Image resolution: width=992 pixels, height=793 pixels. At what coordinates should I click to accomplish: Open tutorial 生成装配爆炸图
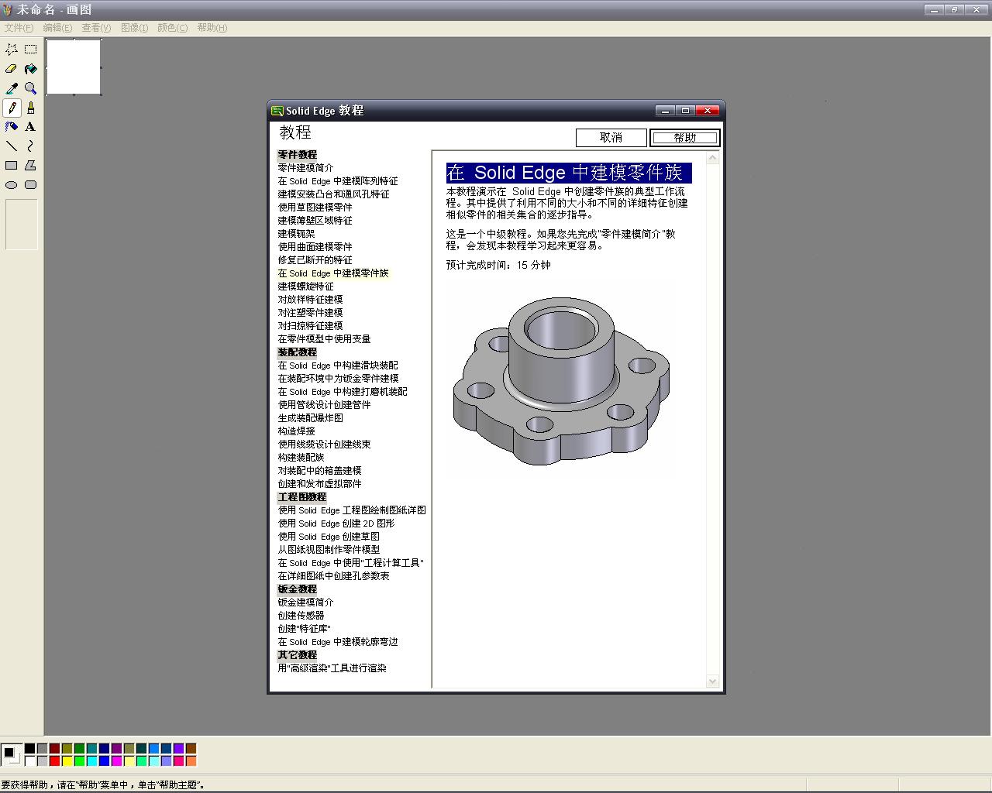310,418
